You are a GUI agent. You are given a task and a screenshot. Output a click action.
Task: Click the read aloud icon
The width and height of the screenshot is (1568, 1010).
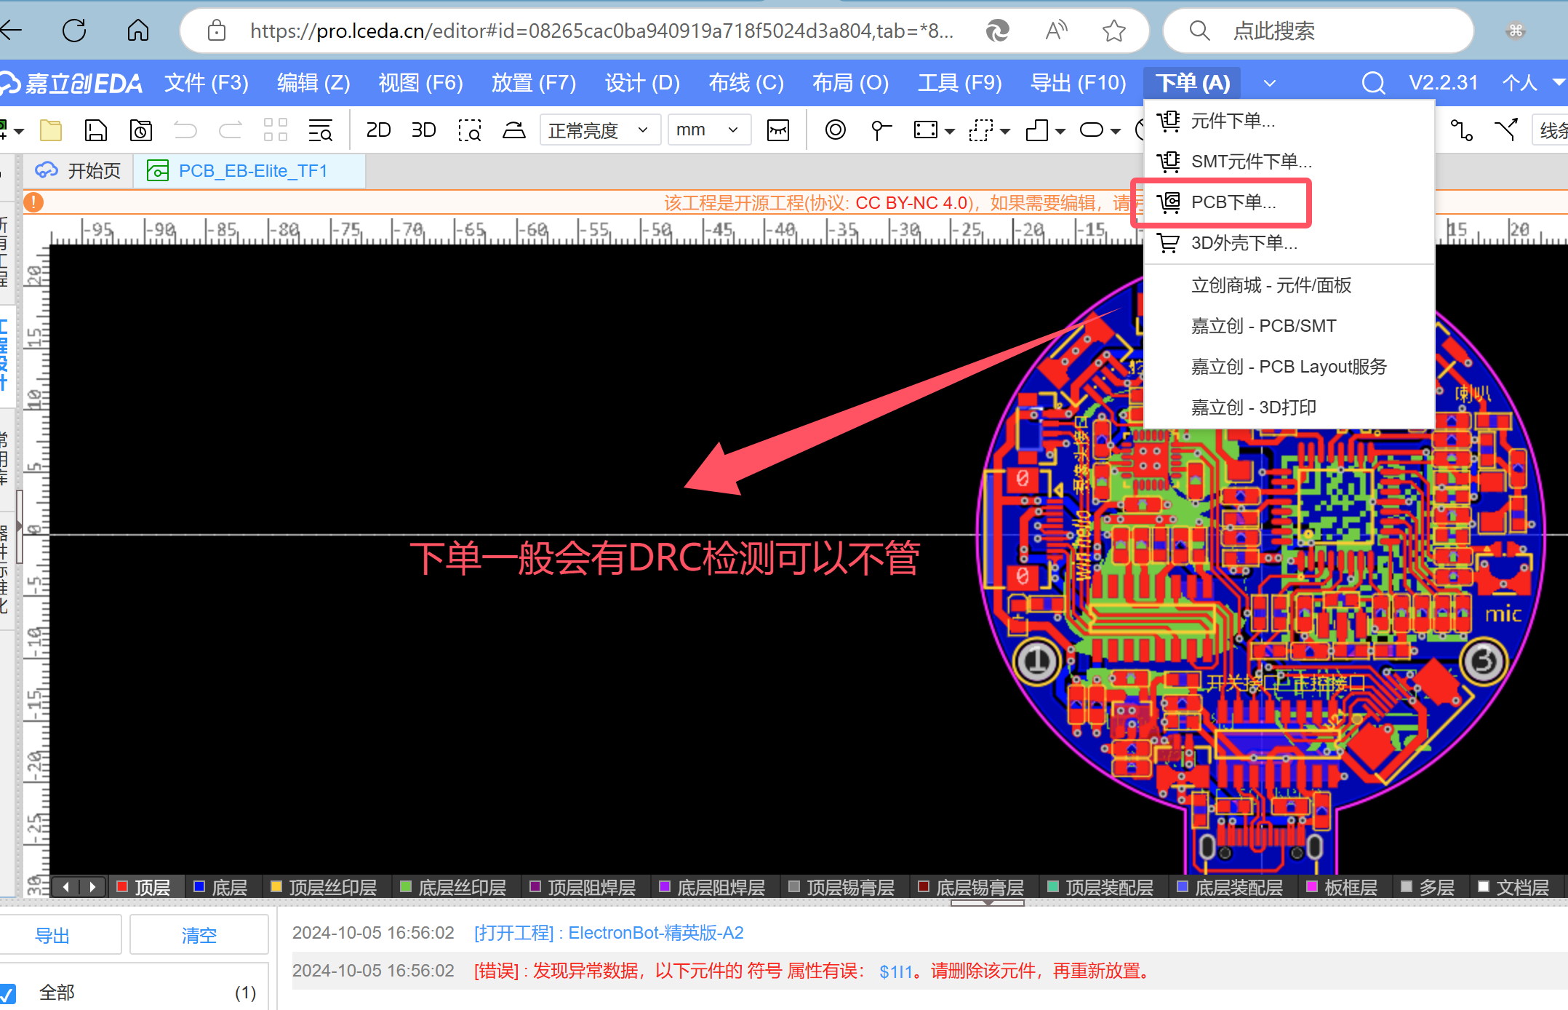[x=1056, y=31]
